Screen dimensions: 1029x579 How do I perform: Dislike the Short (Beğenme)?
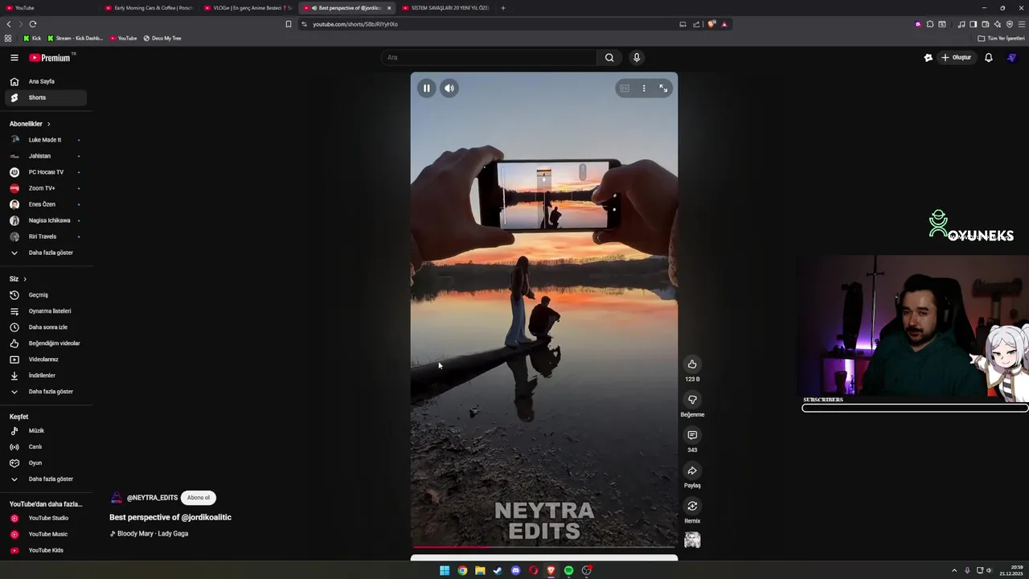pos(692,400)
